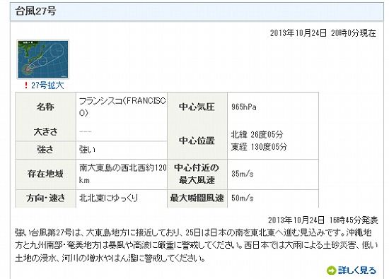Click the 存在地域 label cell
The height and width of the screenshot is (279, 389).
coord(46,174)
